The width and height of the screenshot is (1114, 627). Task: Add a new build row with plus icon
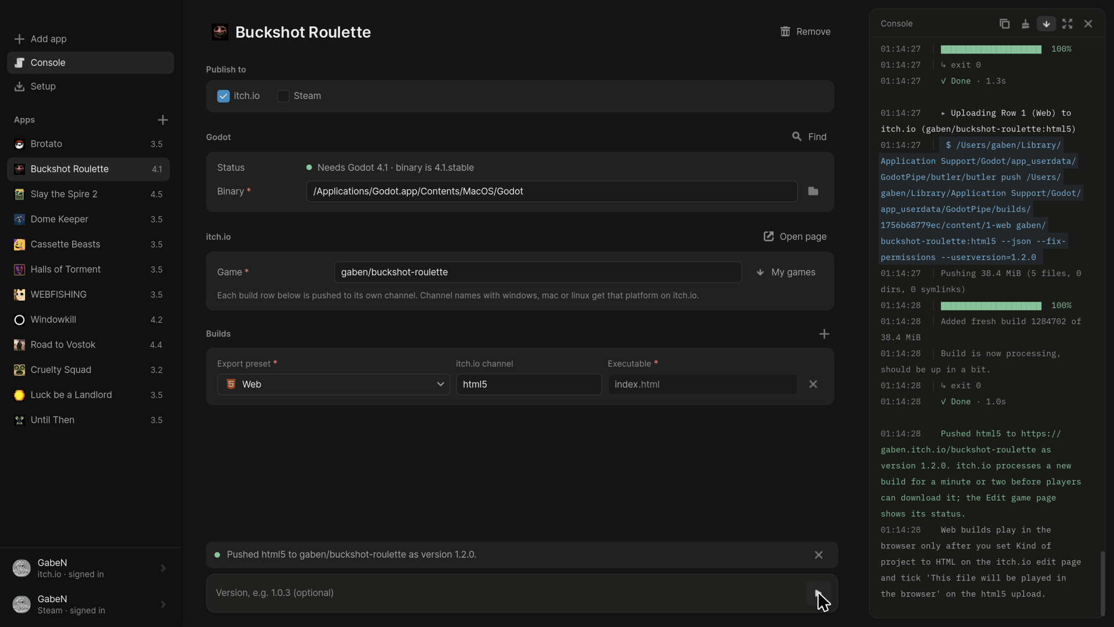824,334
